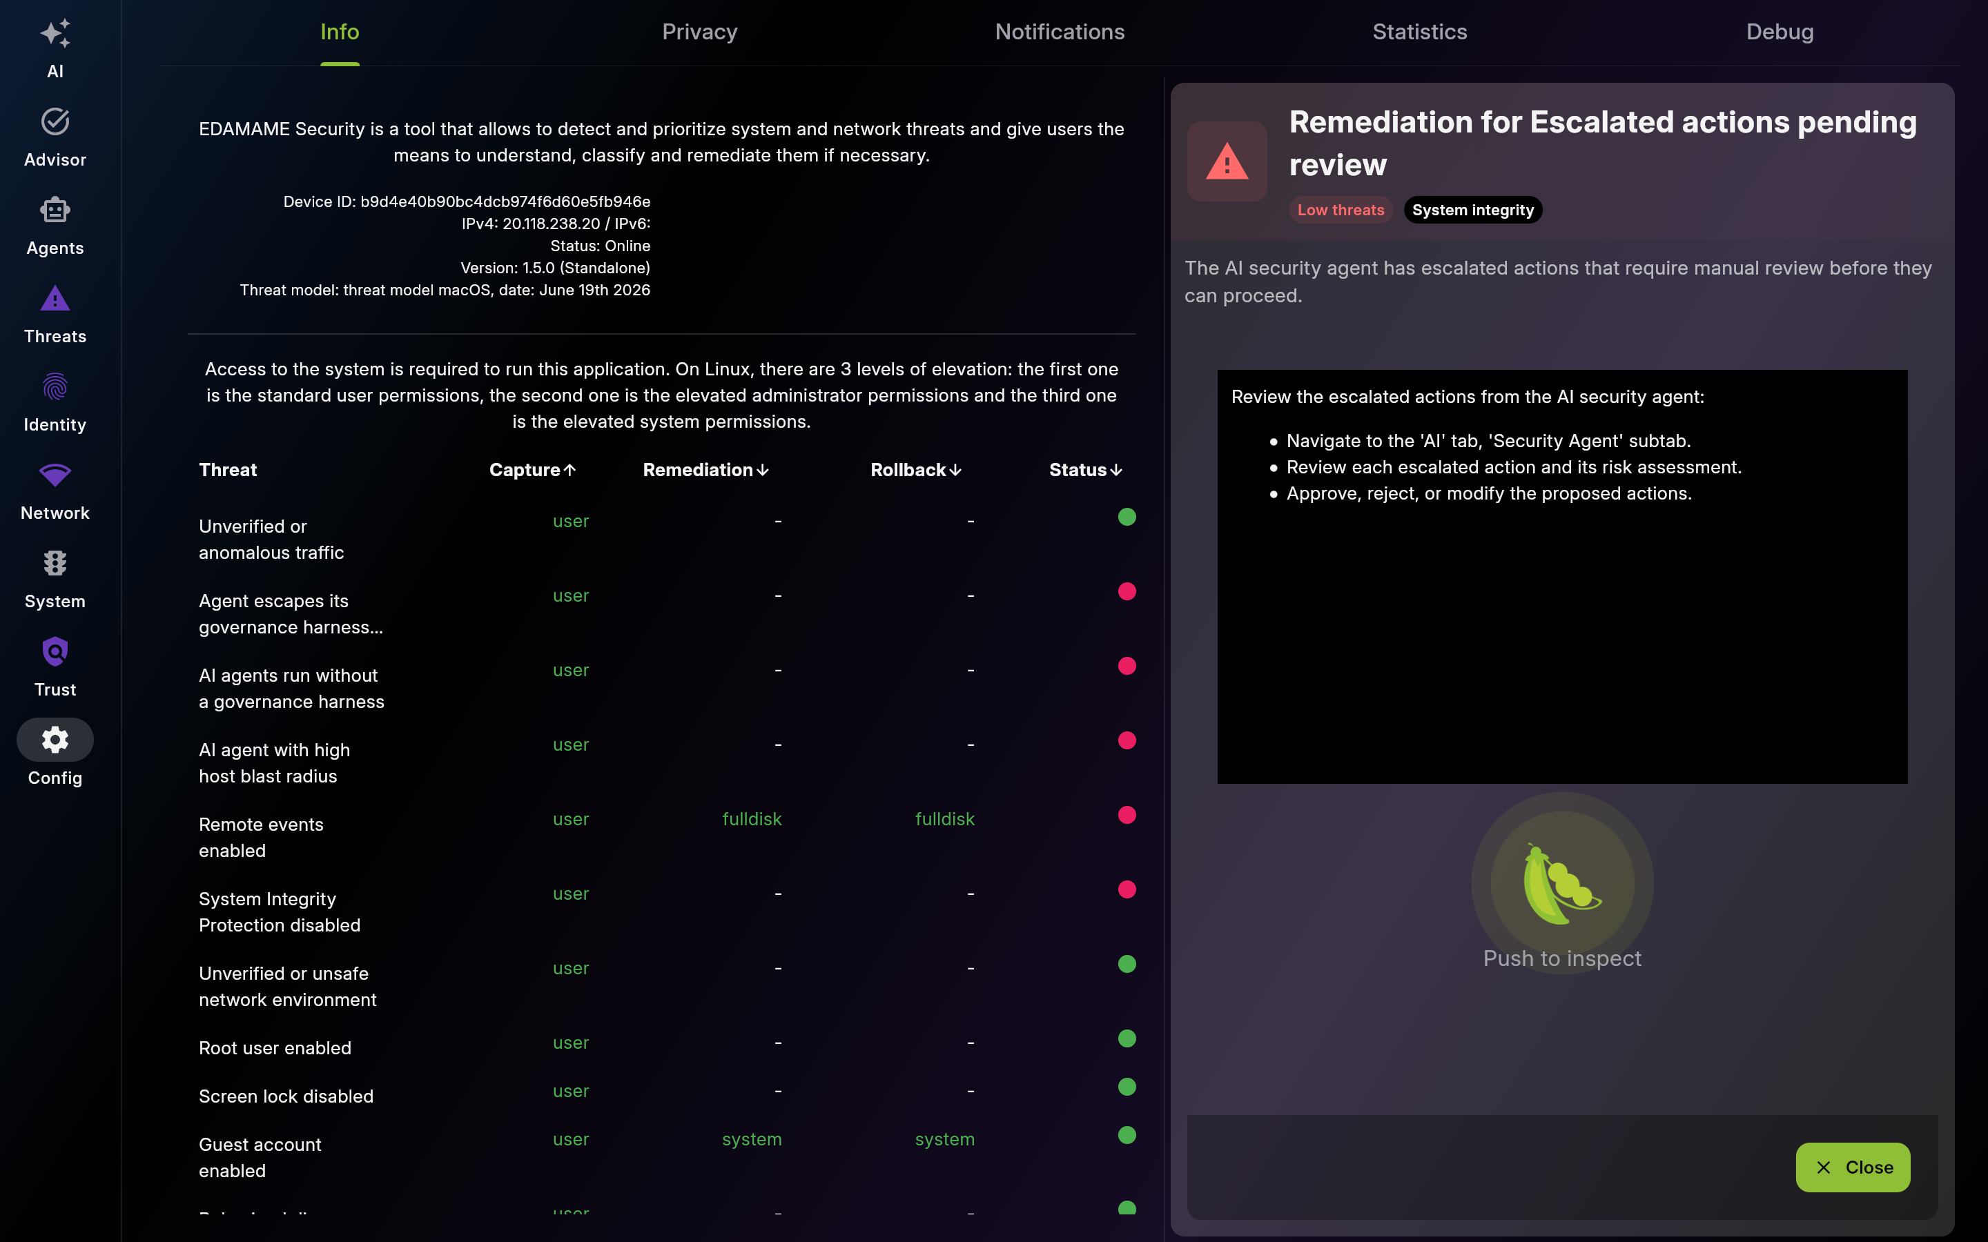Viewport: 1988px width, 1242px height.
Task: Click system rollback for Guest account
Action: click(945, 1139)
